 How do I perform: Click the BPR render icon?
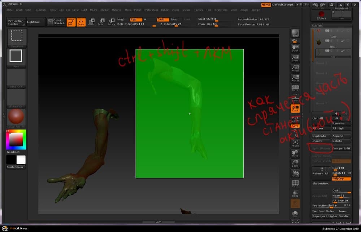(x=295, y=33)
